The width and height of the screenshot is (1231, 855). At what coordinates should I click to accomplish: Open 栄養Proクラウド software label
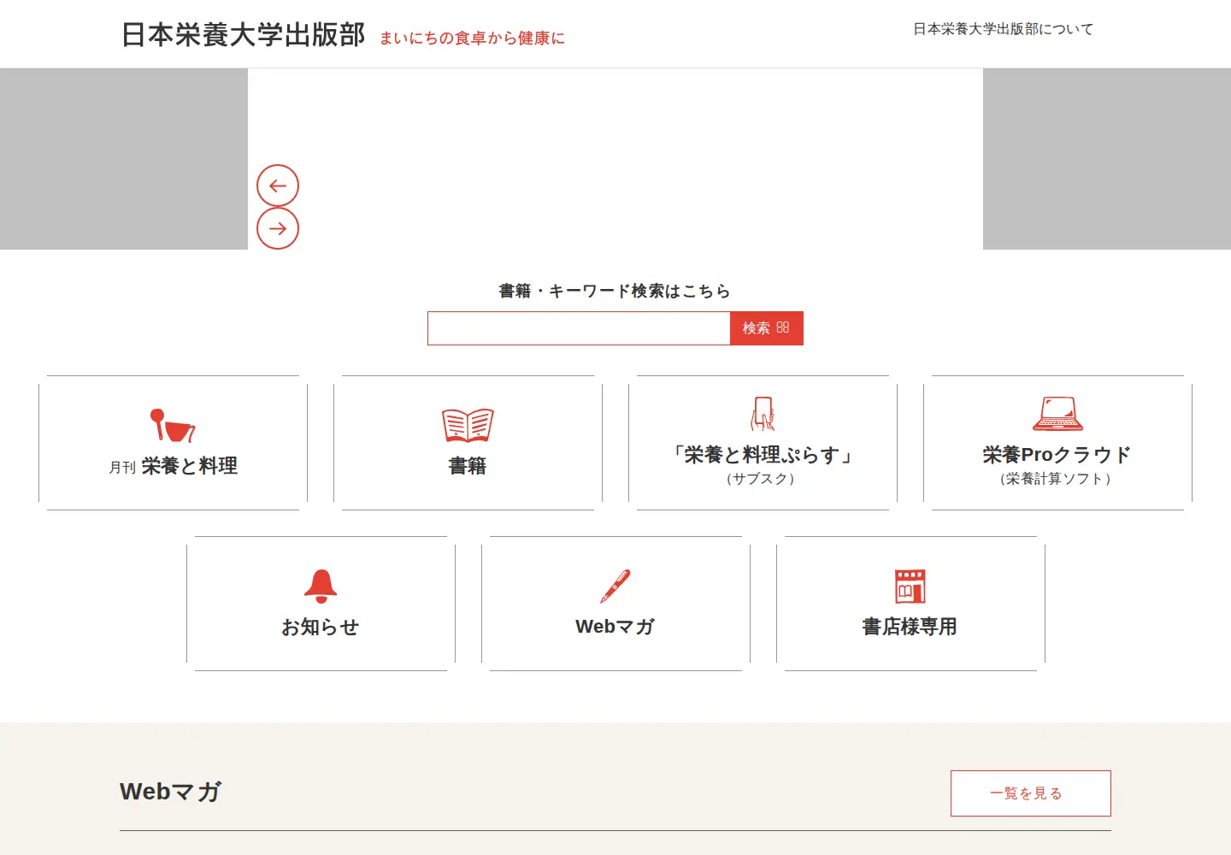pyautogui.click(x=1057, y=455)
